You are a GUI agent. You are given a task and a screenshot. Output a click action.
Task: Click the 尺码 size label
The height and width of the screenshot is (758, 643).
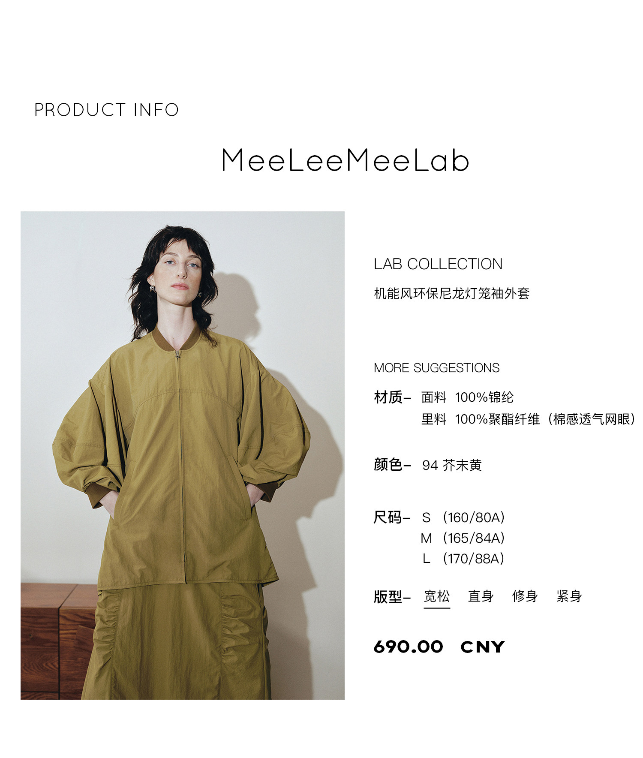tap(388, 517)
